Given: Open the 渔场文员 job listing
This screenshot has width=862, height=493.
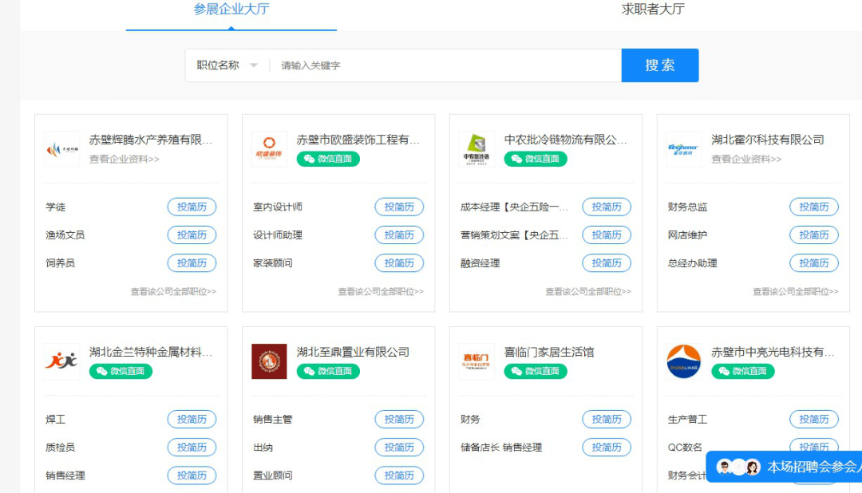Looking at the screenshot, I should click(x=65, y=235).
